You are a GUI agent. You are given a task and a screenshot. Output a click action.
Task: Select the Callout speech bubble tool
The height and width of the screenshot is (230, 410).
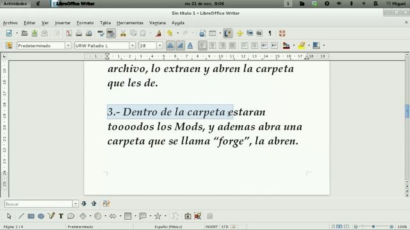click(x=71, y=216)
